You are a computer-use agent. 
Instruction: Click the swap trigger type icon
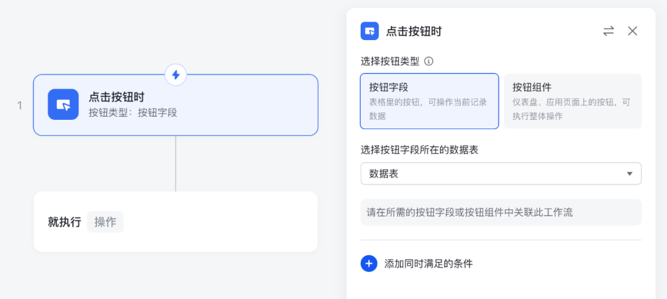tap(608, 31)
